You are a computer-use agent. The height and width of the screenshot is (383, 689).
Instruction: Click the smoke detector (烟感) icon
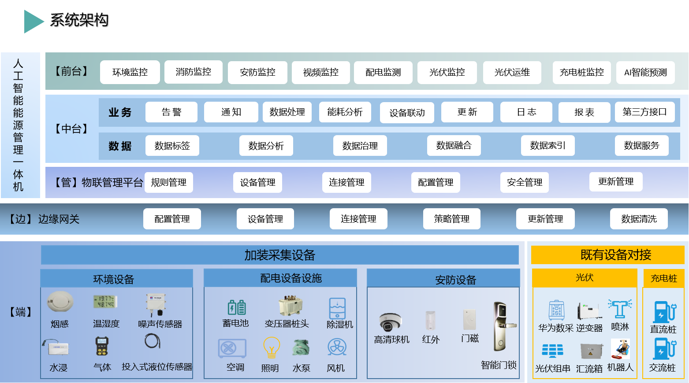pyautogui.click(x=60, y=302)
